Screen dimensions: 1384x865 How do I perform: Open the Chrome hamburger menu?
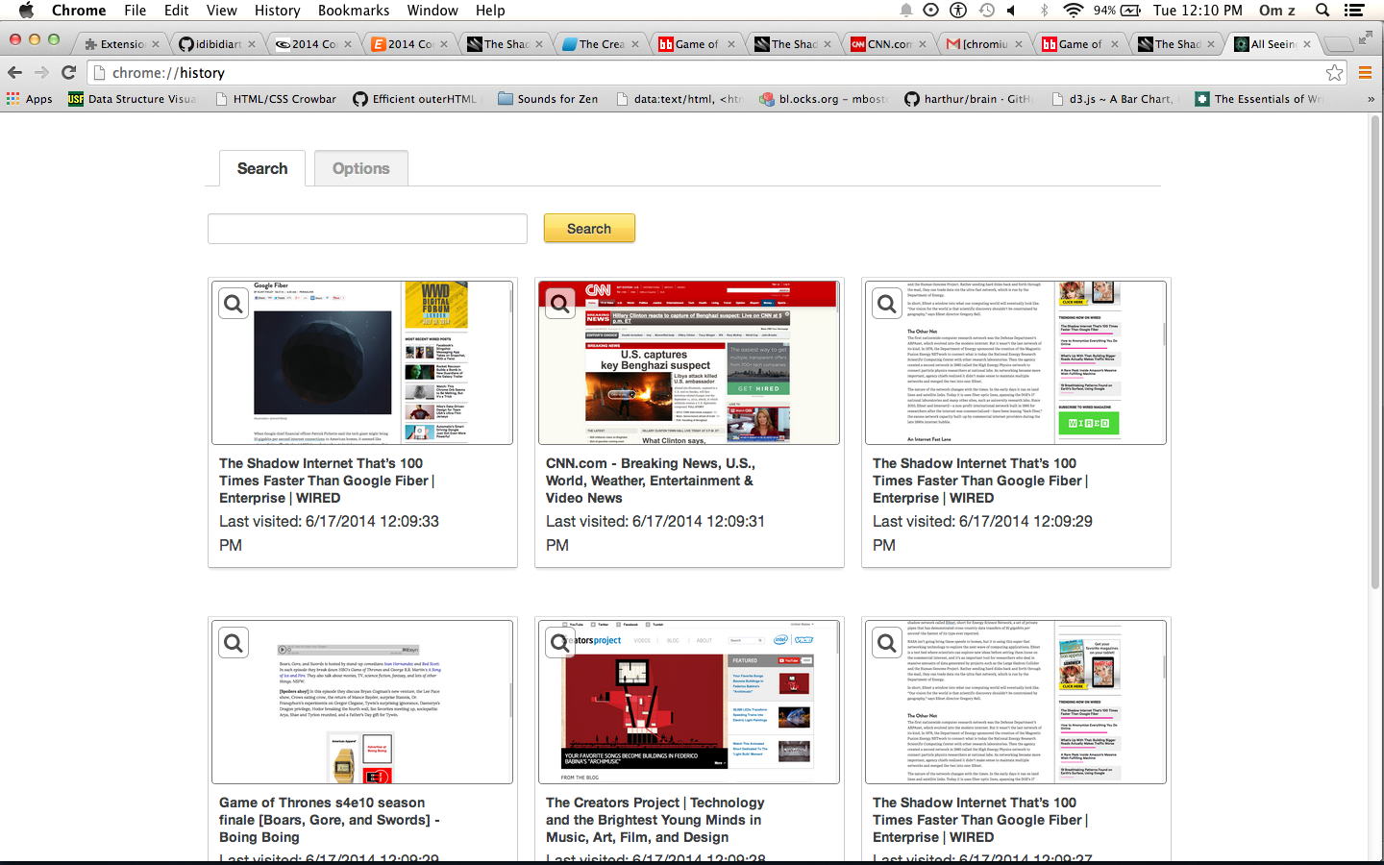pyautogui.click(x=1365, y=72)
